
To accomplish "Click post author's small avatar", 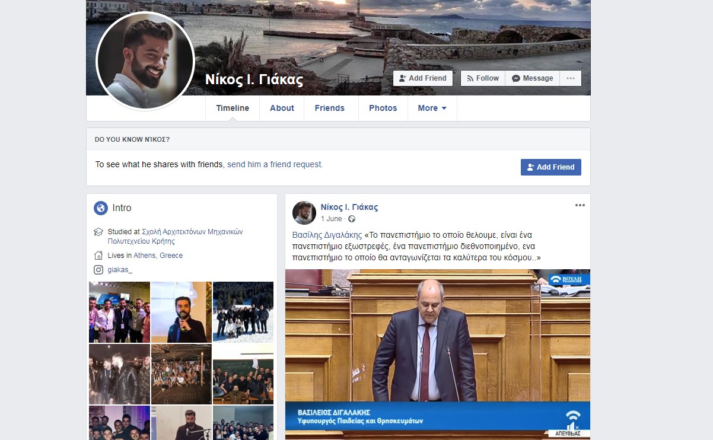I will pos(304,212).
